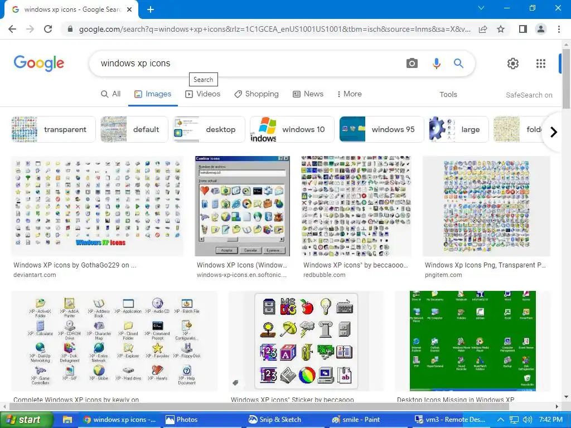Viewport: 571px width, 428px height.
Task: Click the SafeSearch on setting
Action: [x=529, y=95]
